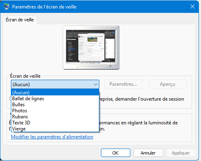201x161 pixels.
Task: Open Modifier les paramètres d'alimentation link
Action: (52, 137)
